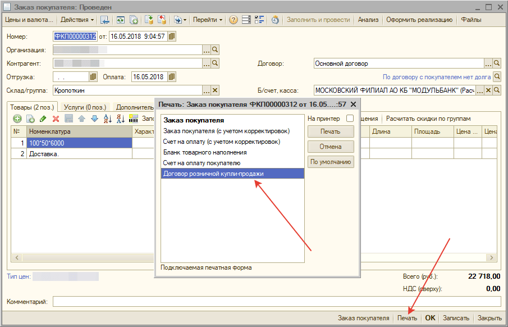Click the Печать button in print dialog

pos(331,131)
